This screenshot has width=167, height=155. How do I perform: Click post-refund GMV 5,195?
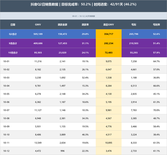coord(109,102)
